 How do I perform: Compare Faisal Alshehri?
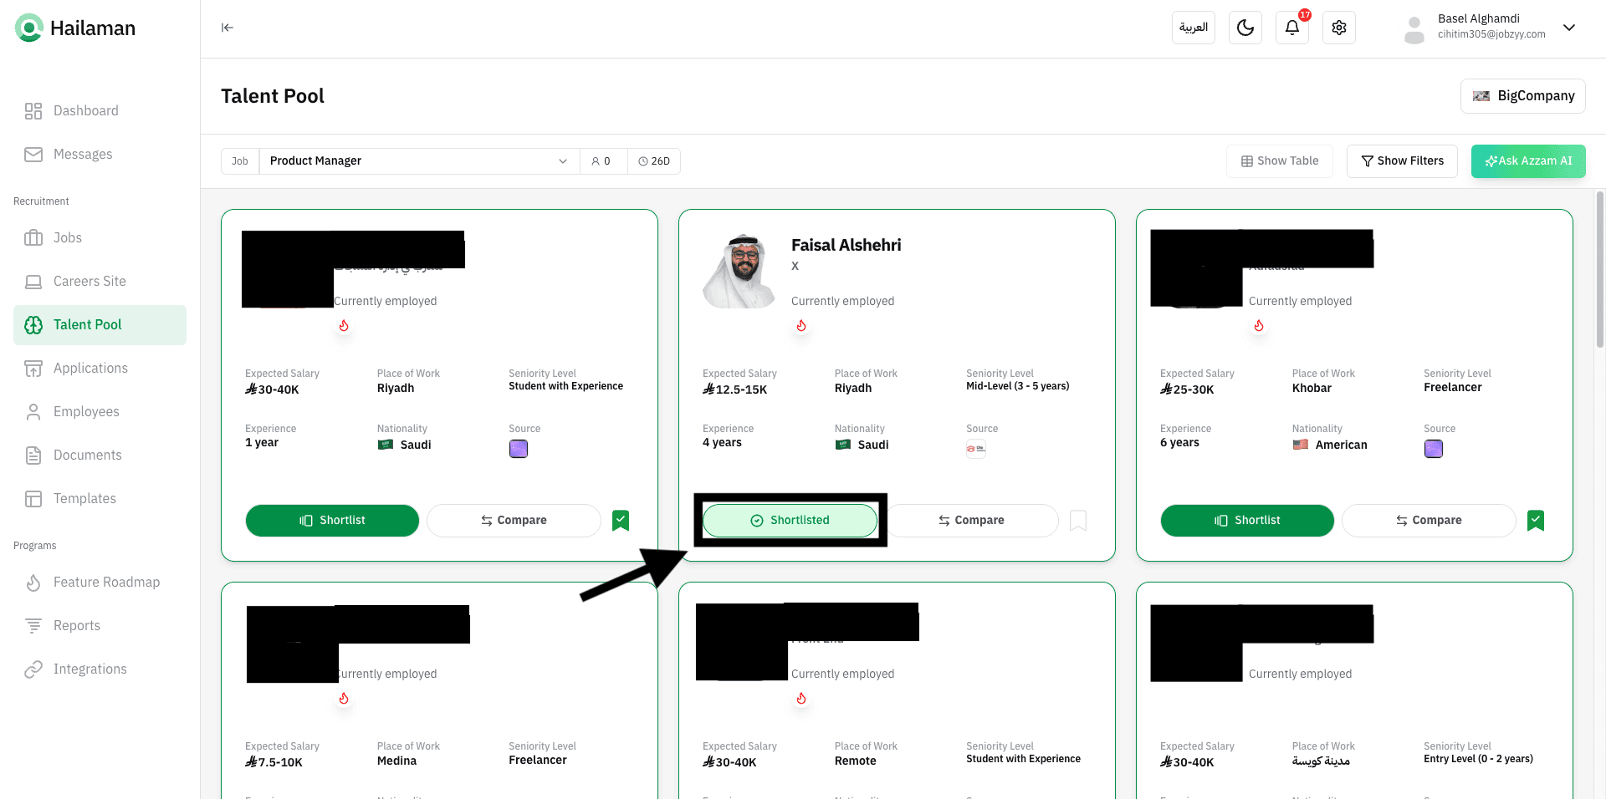(971, 521)
